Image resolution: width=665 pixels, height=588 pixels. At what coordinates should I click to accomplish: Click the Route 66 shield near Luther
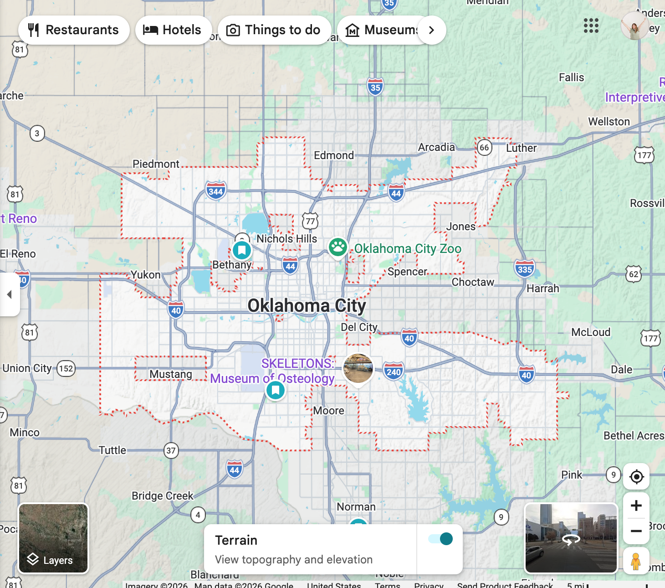click(x=484, y=147)
